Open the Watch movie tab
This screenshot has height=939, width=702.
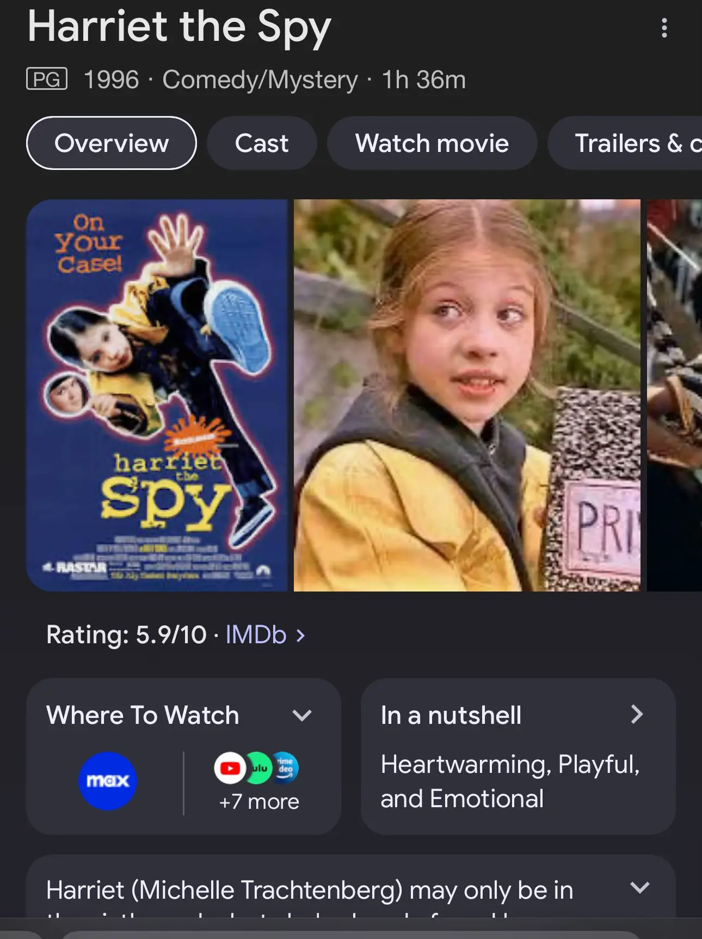tap(432, 143)
